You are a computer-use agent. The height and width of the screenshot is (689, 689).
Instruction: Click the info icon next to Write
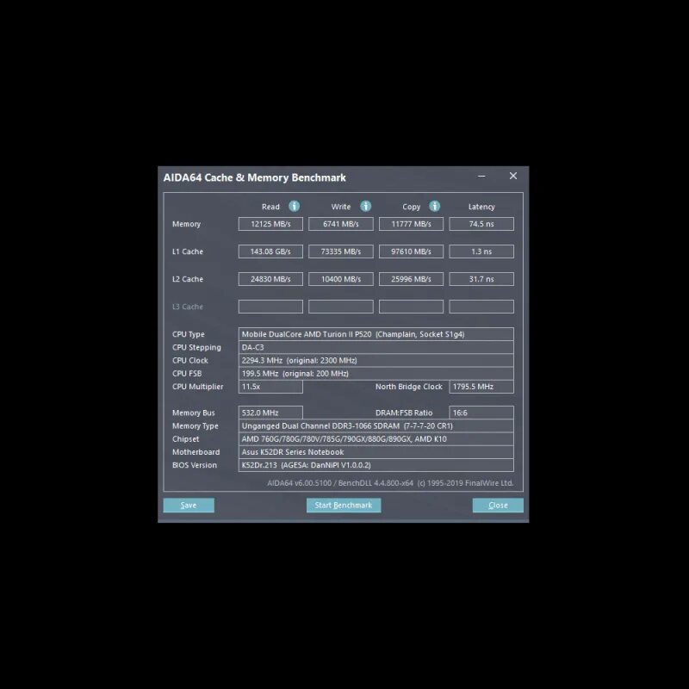tap(365, 206)
